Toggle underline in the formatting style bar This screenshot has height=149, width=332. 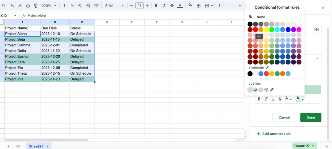(273, 99)
